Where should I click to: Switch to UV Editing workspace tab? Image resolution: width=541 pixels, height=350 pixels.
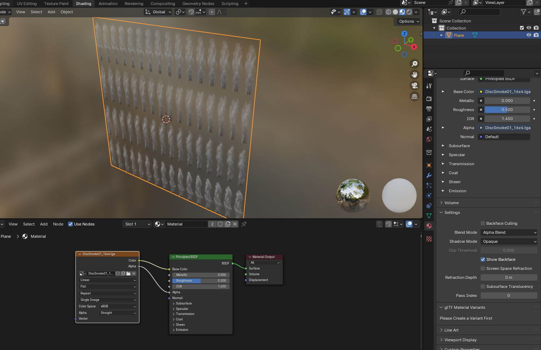(27, 4)
